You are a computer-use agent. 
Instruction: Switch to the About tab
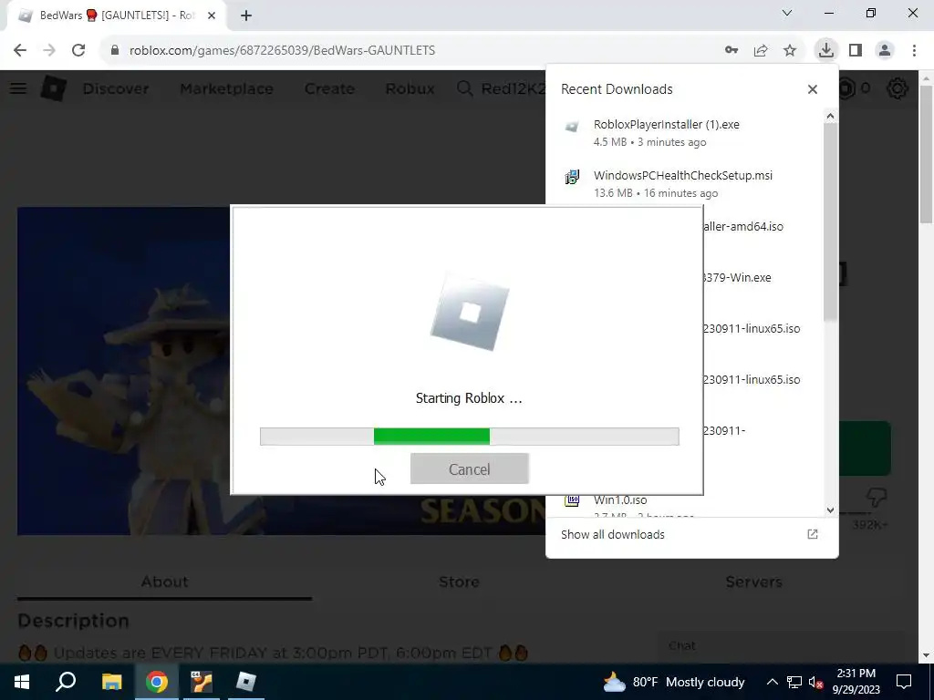(164, 582)
